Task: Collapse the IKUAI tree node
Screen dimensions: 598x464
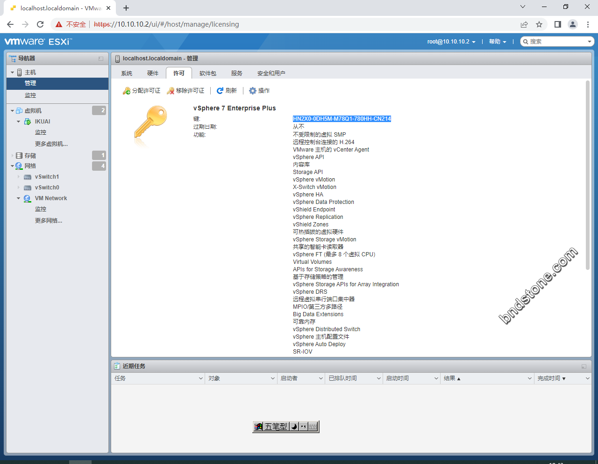Action: click(19, 122)
